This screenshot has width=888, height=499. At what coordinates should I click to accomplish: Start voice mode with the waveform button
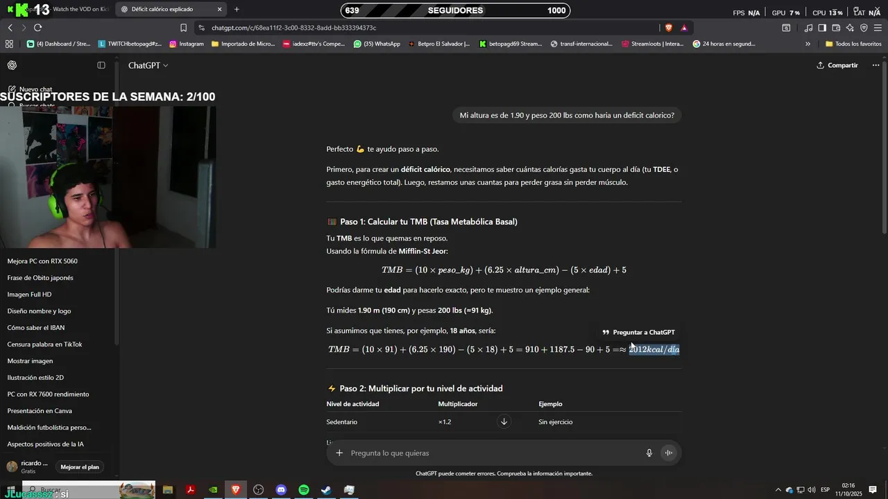coord(669,453)
